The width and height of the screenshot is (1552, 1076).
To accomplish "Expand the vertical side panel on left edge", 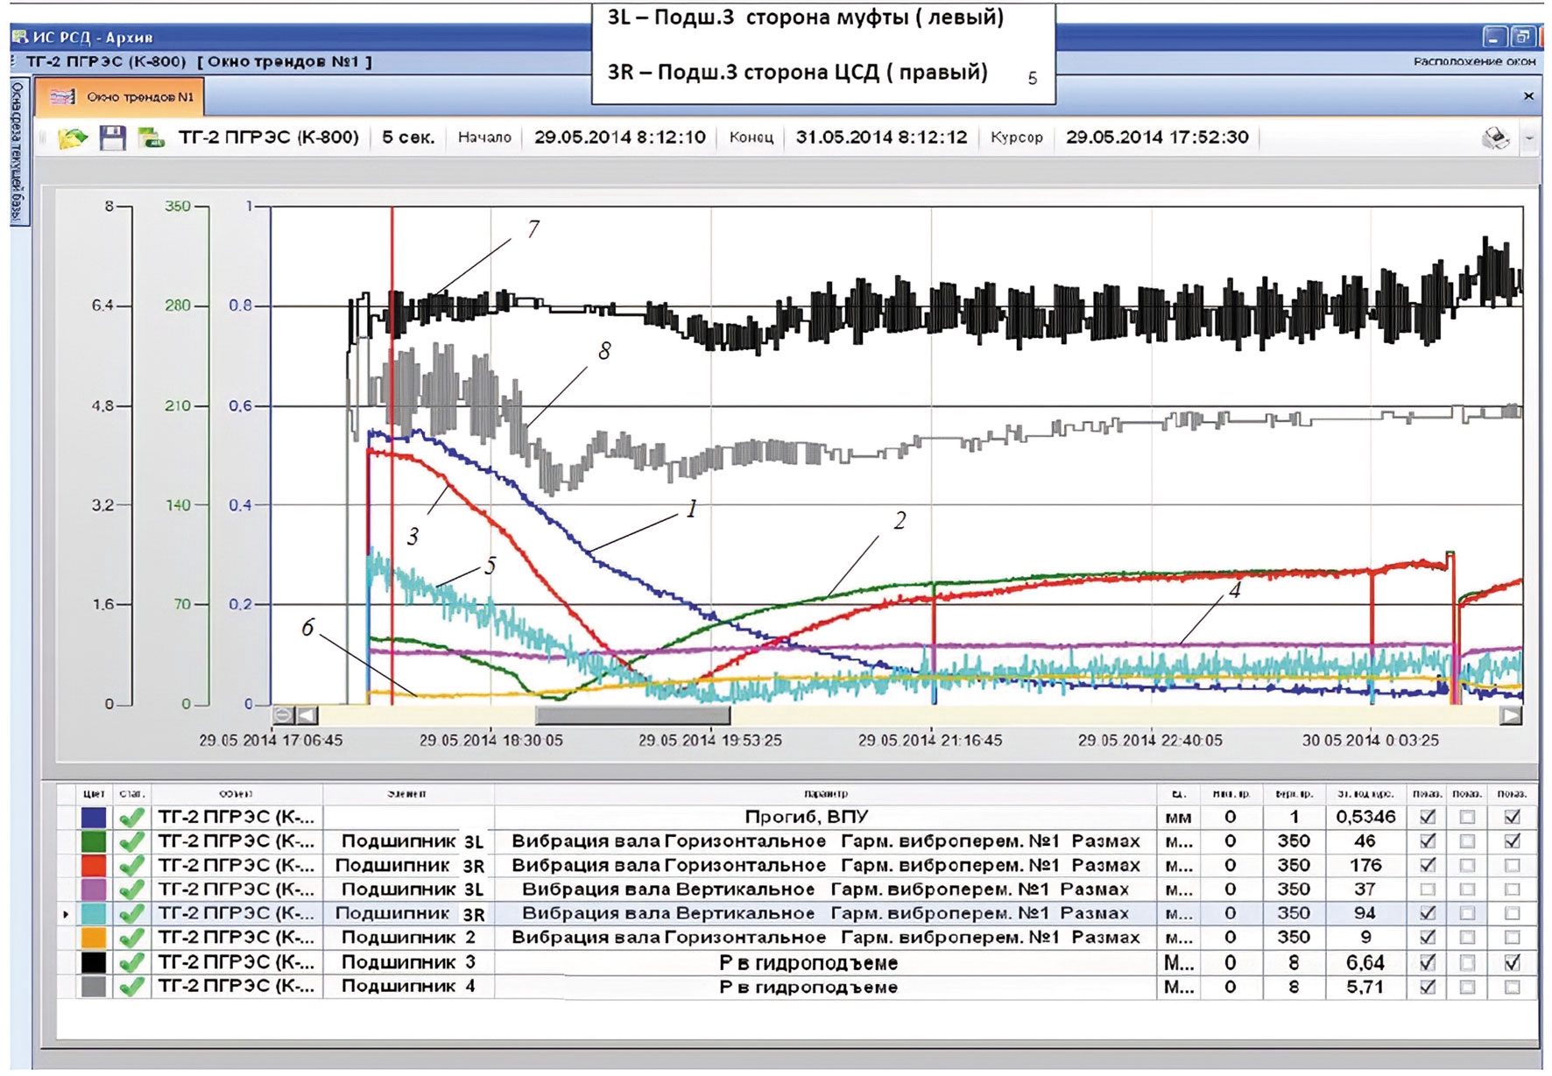I will point(19,153).
